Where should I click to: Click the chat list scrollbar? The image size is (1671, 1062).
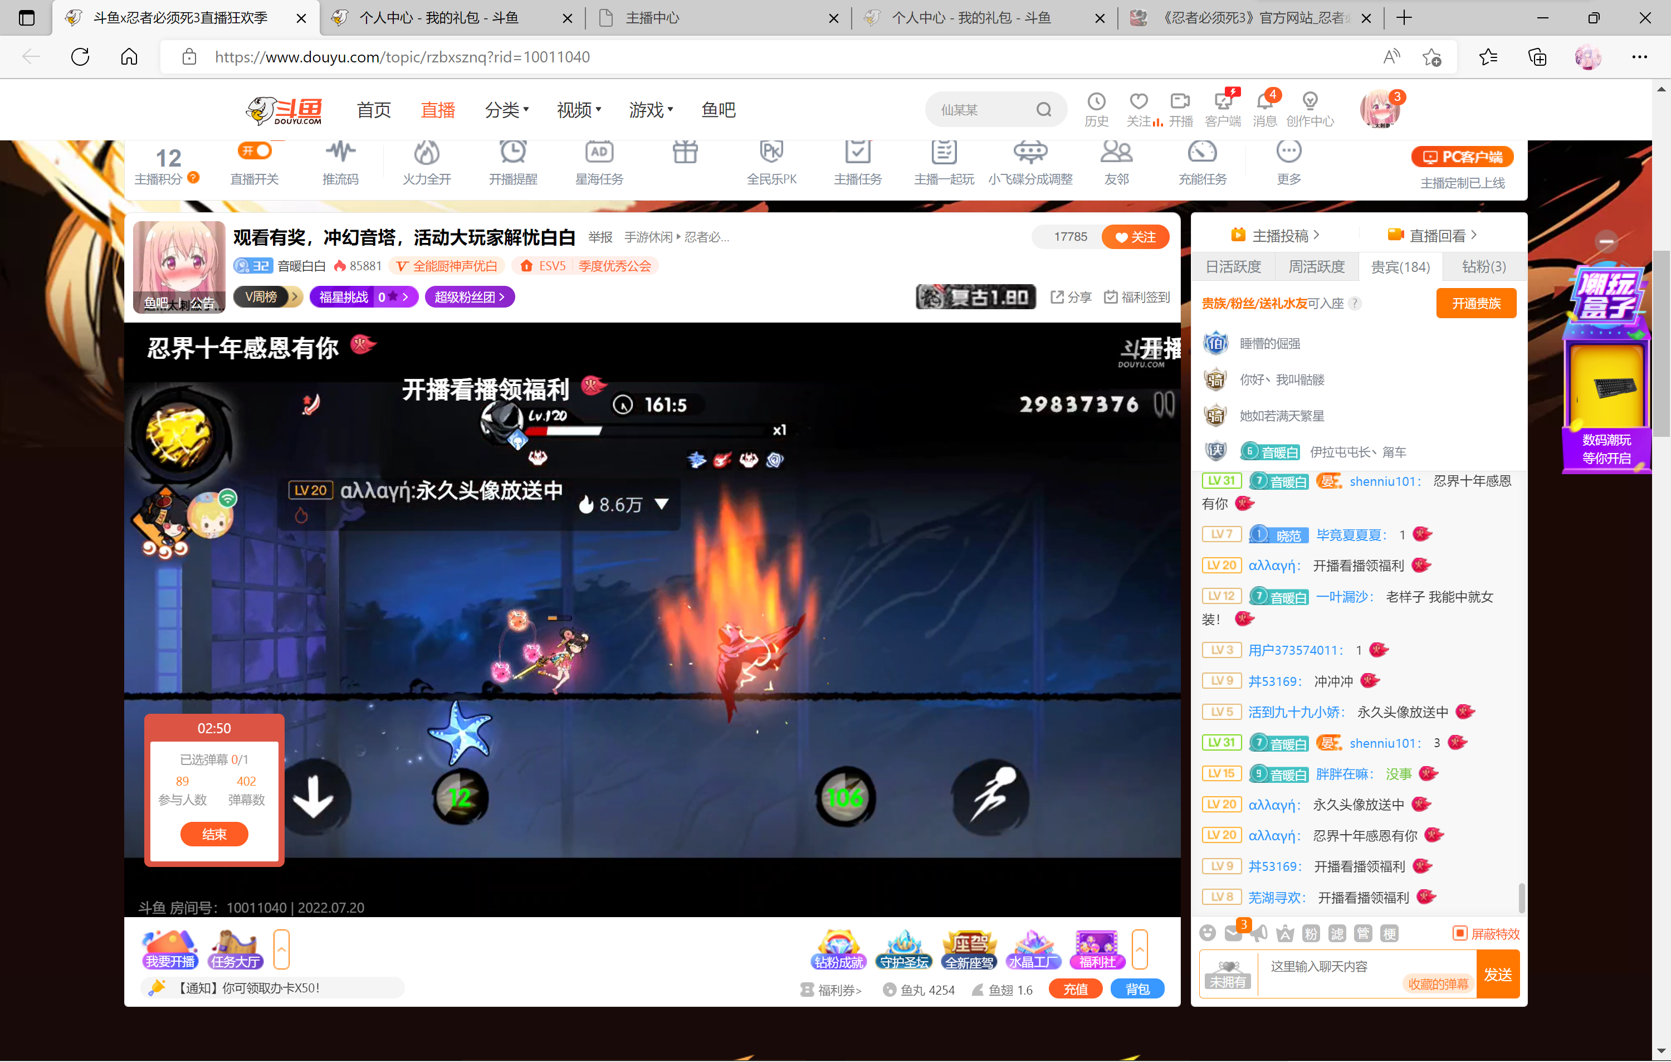pyautogui.click(x=1521, y=898)
